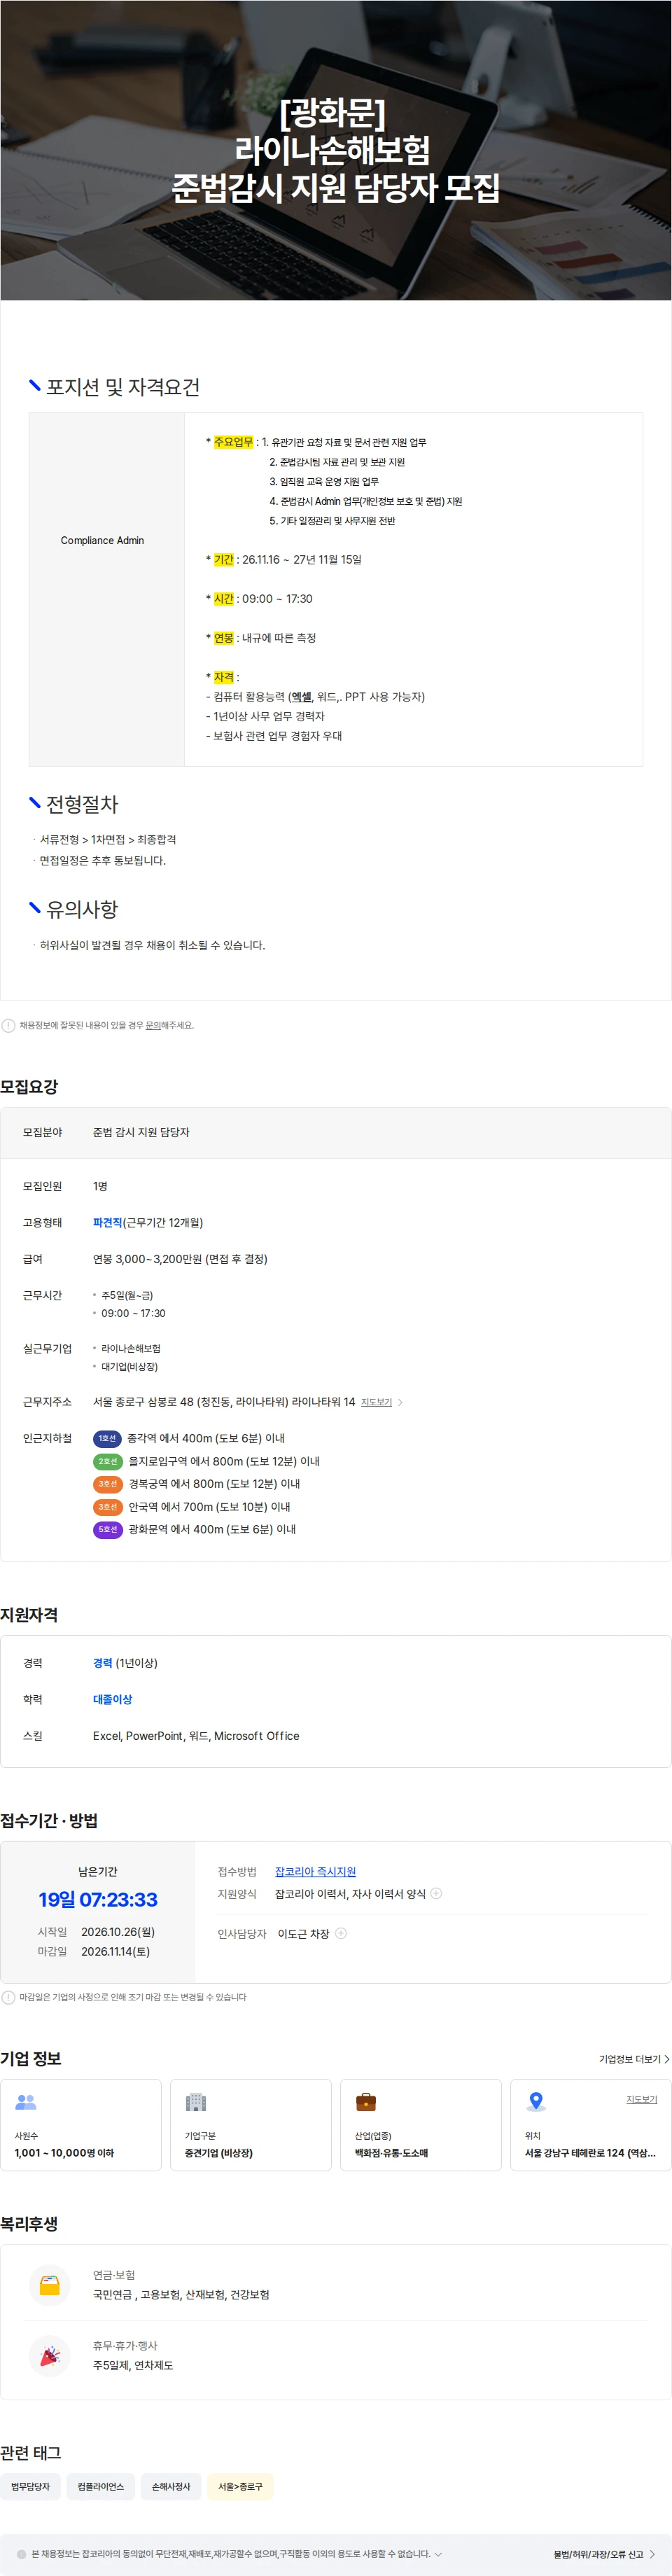
Task: Click the 사원수 people icon
Action: pyautogui.click(x=26, y=2102)
